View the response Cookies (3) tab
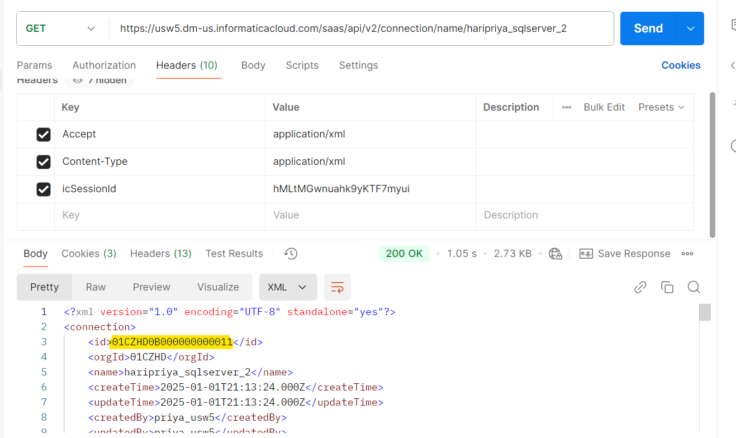This screenshot has width=736, height=438. [x=89, y=254]
